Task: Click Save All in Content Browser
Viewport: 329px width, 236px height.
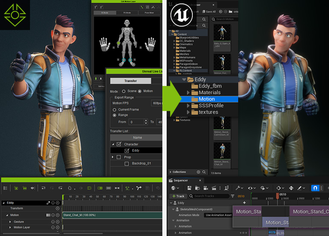Action: pyautogui.click(x=209, y=12)
